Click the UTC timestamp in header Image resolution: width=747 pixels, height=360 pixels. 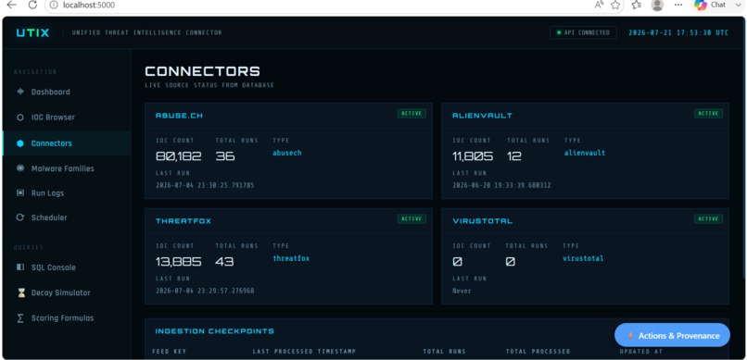click(678, 32)
